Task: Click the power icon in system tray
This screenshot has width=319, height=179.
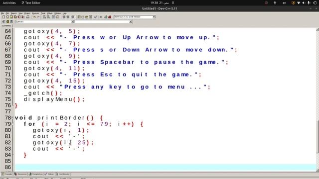Action: pyautogui.click(x=315, y=3)
